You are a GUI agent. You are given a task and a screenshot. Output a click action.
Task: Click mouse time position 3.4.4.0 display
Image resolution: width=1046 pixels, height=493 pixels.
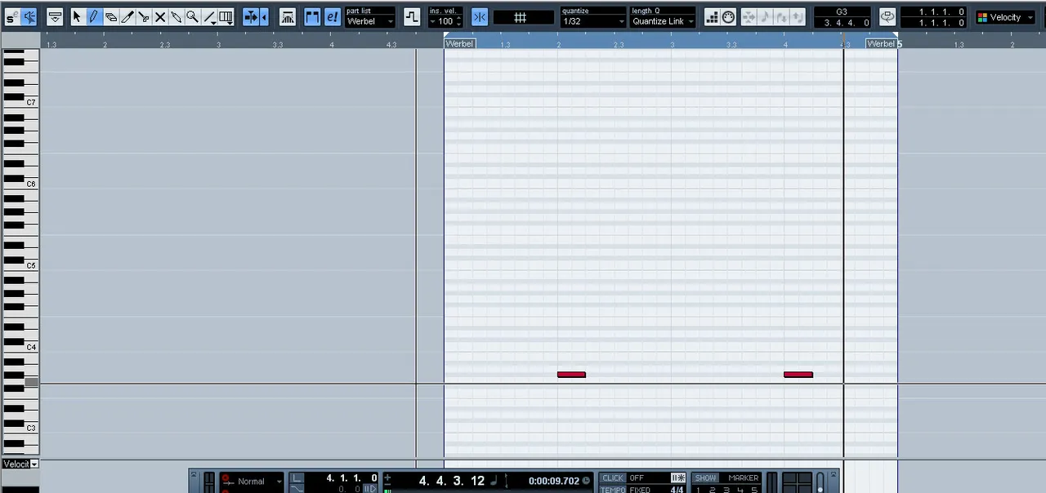point(842,23)
